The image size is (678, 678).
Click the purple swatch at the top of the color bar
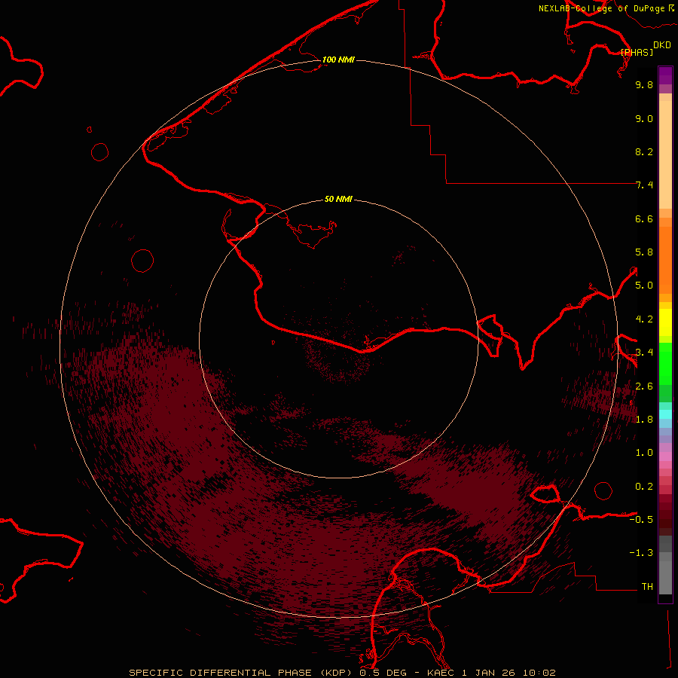click(x=665, y=75)
